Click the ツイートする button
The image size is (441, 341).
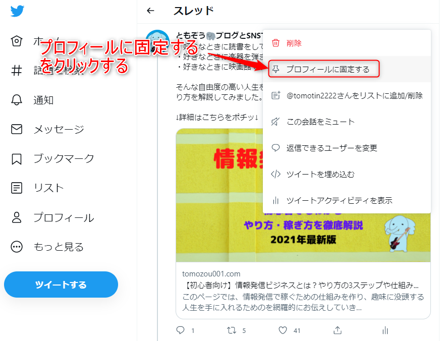click(61, 285)
